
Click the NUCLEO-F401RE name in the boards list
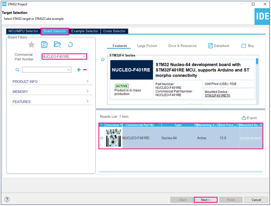(x=136, y=138)
